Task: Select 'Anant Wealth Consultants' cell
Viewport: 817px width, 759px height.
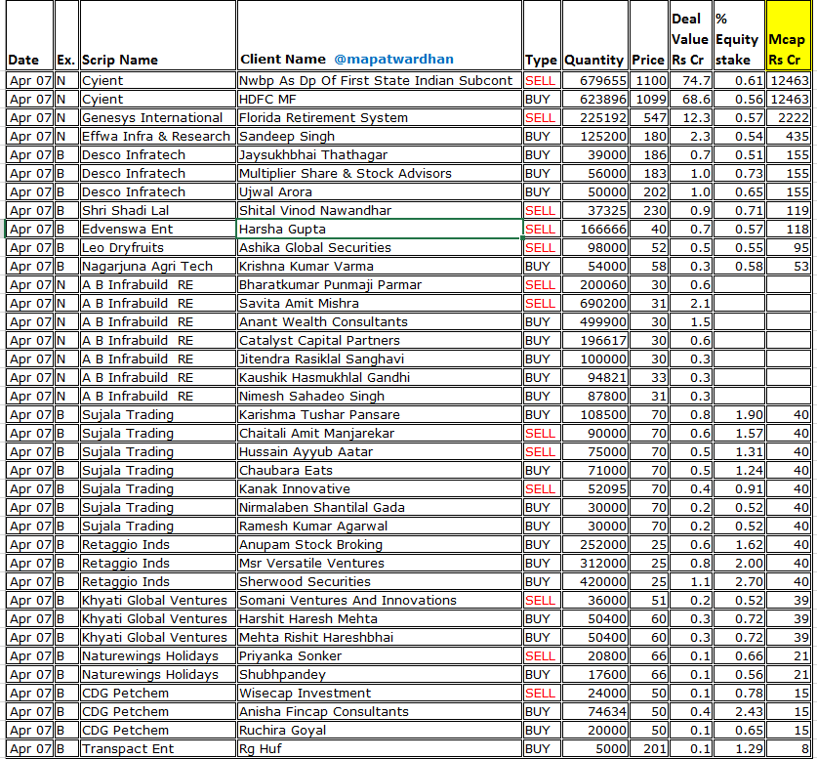Action: click(380, 322)
